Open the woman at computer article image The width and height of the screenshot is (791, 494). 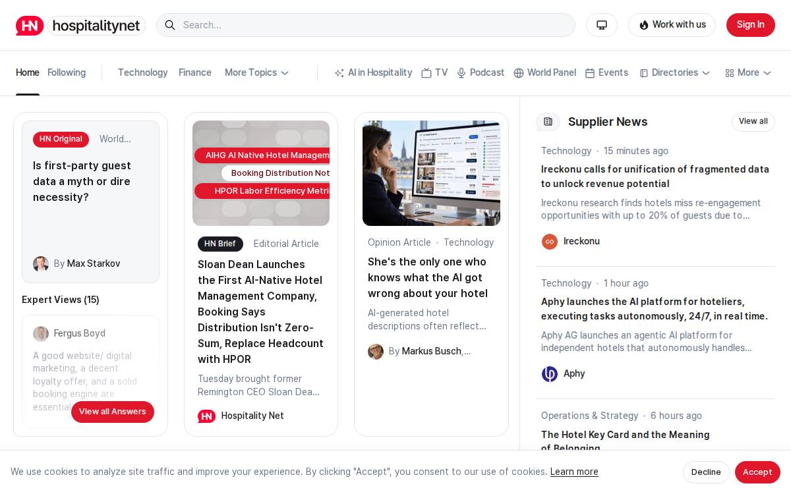(x=431, y=173)
